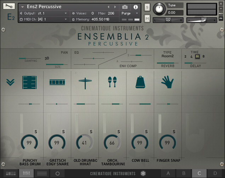Screen dimensions: 225x178
Task: Toggle the instrument Mute button
Action: [147, 18]
